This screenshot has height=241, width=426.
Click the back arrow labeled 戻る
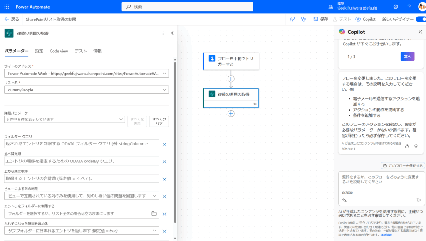pyautogui.click(x=12, y=19)
